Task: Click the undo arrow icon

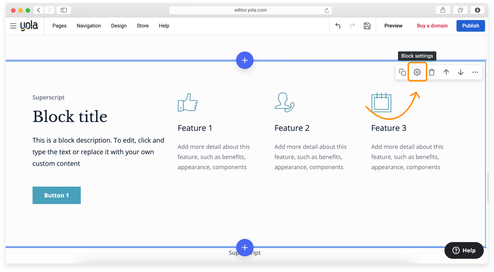Action: pyautogui.click(x=338, y=26)
